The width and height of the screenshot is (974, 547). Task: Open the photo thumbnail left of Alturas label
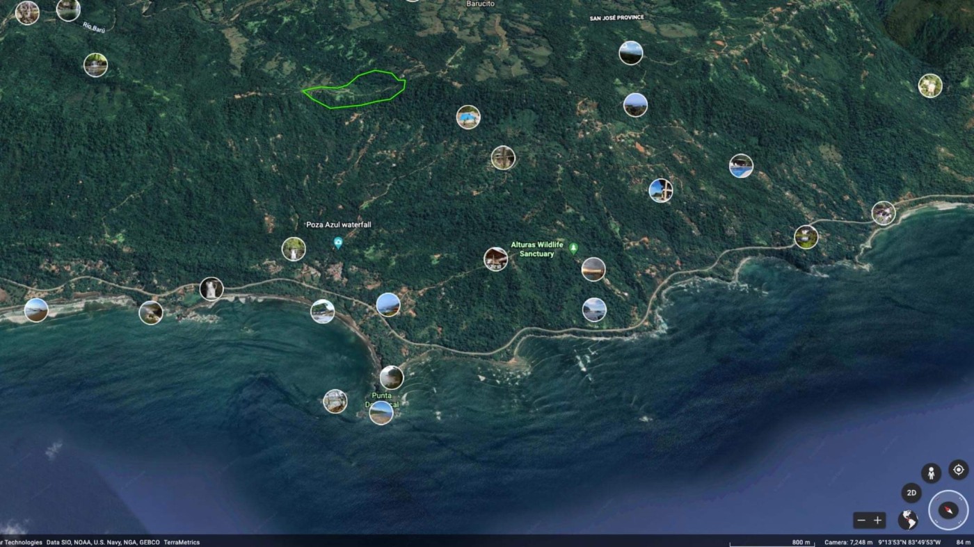pyautogui.click(x=496, y=259)
